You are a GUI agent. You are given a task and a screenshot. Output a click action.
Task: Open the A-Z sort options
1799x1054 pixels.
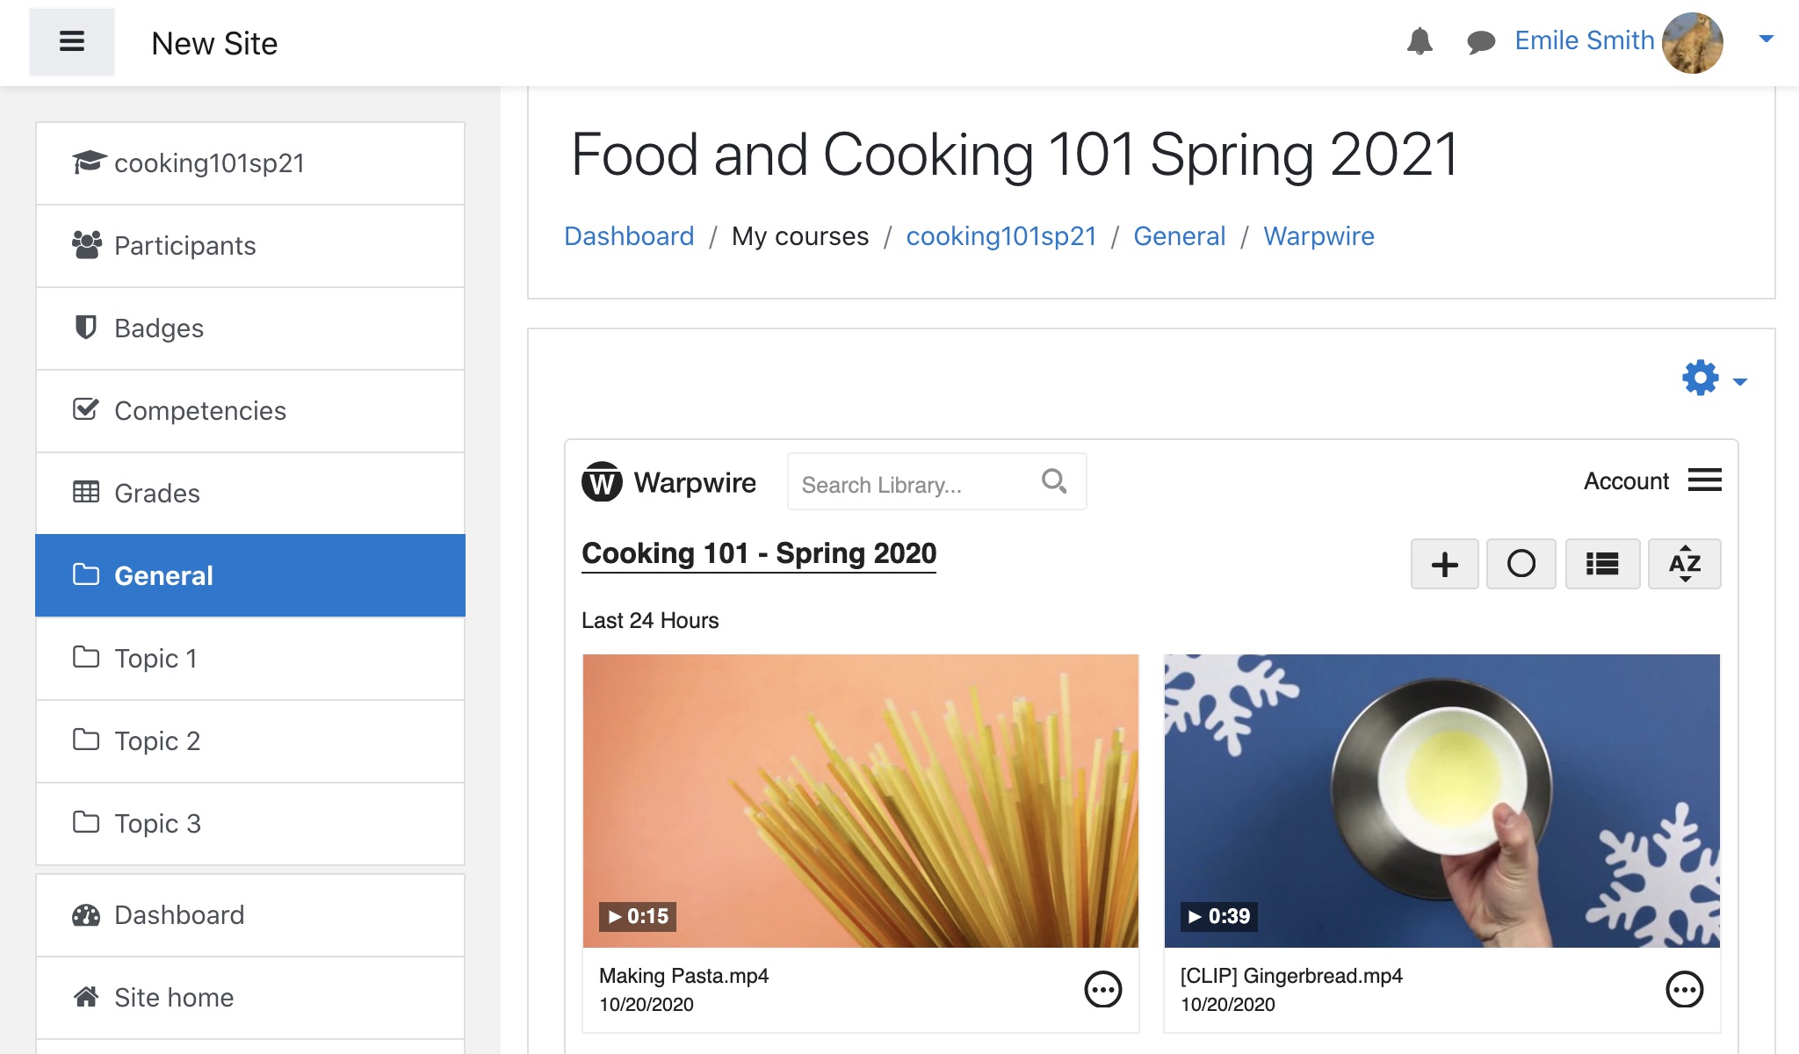click(1684, 564)
